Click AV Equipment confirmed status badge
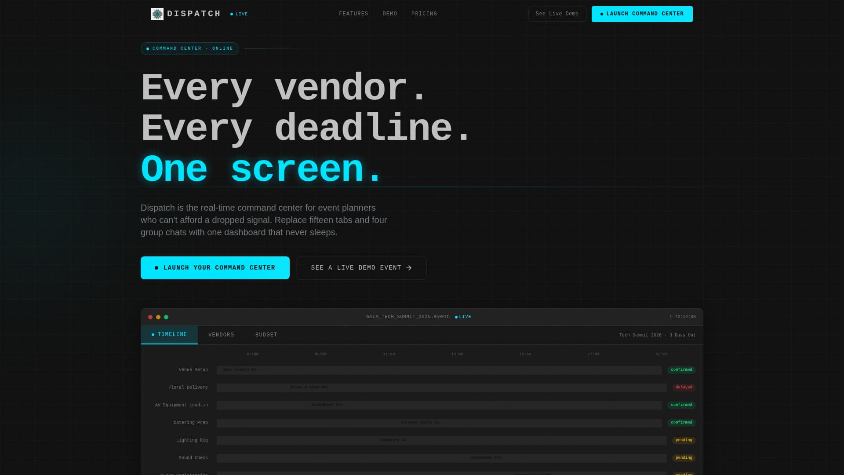 pyautogui.click(x=681, y=405)
